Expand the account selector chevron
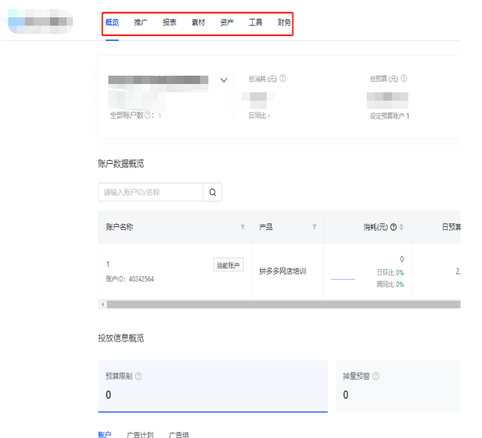482x438 pixels. pyautogui.click(x=224, y=80)
